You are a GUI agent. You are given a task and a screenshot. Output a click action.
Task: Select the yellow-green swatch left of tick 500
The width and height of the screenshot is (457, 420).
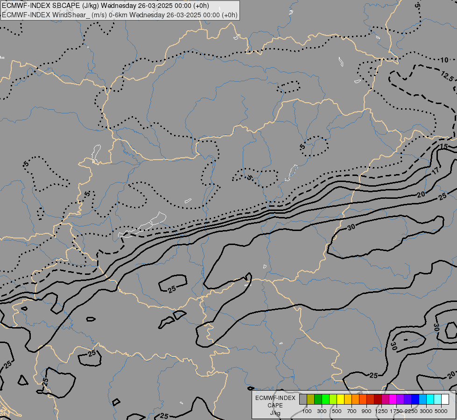pos(333,399)
